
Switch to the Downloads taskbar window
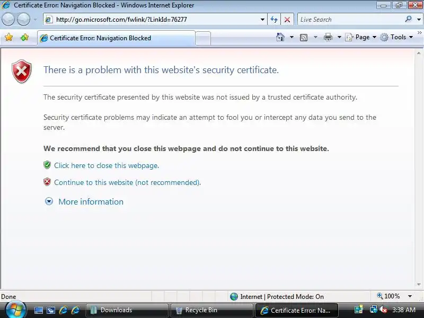(127, 310)
